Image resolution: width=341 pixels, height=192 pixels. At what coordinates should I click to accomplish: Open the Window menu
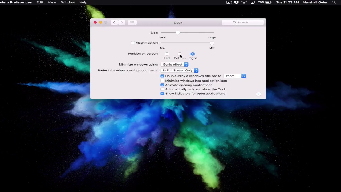click(68, 2)
